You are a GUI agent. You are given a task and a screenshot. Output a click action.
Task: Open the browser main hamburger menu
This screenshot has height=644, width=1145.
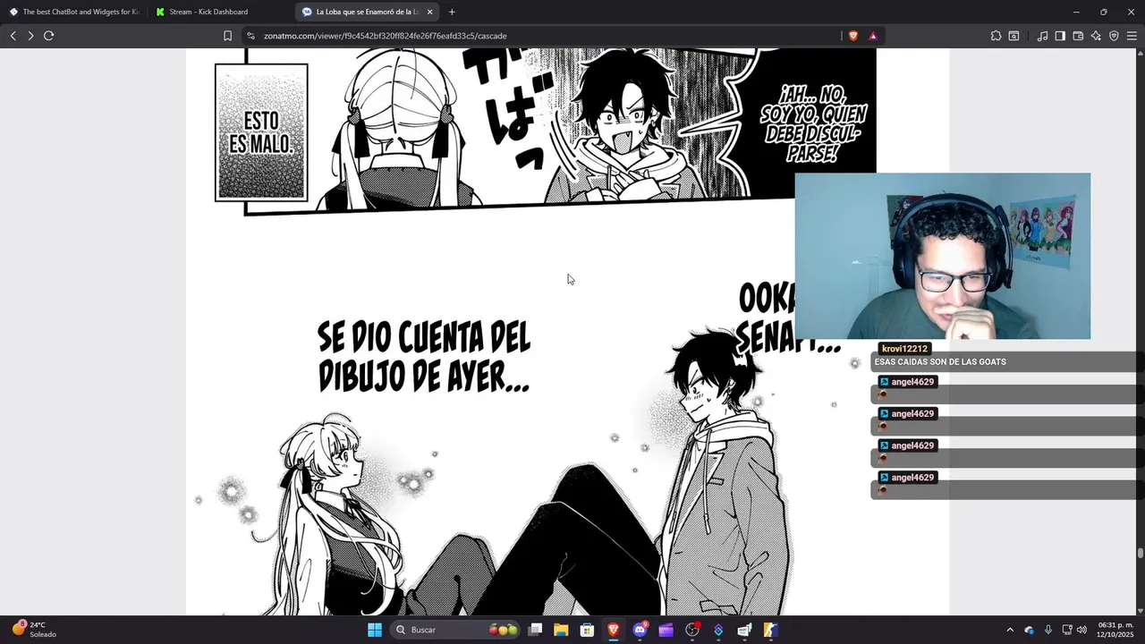click(1132, 36)
